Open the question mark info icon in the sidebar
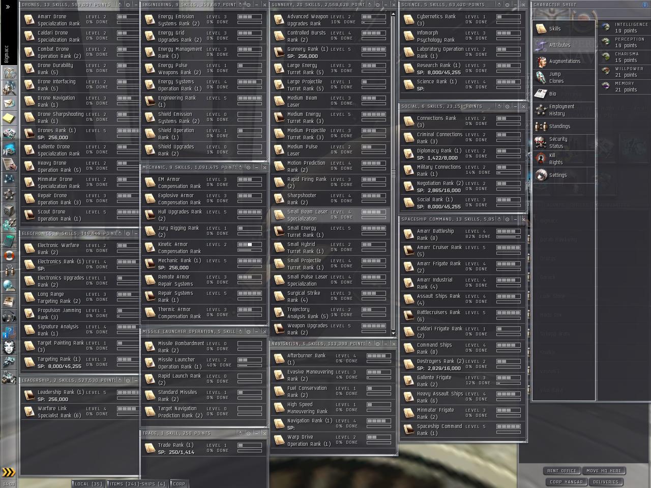Screen dimensions: 651x488 (x=9, y=332)
